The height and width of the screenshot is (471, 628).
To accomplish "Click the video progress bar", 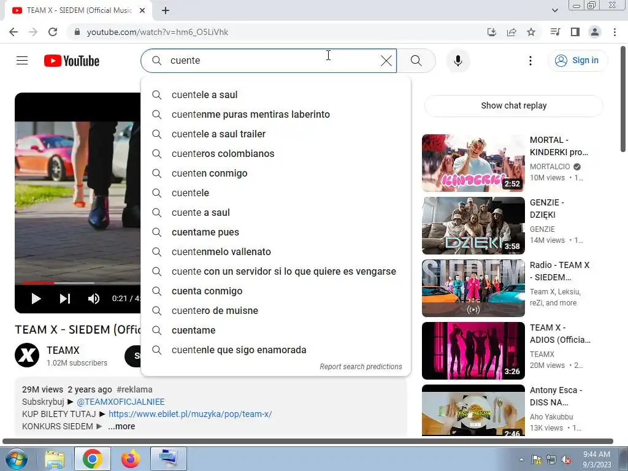I will (81, 283).
